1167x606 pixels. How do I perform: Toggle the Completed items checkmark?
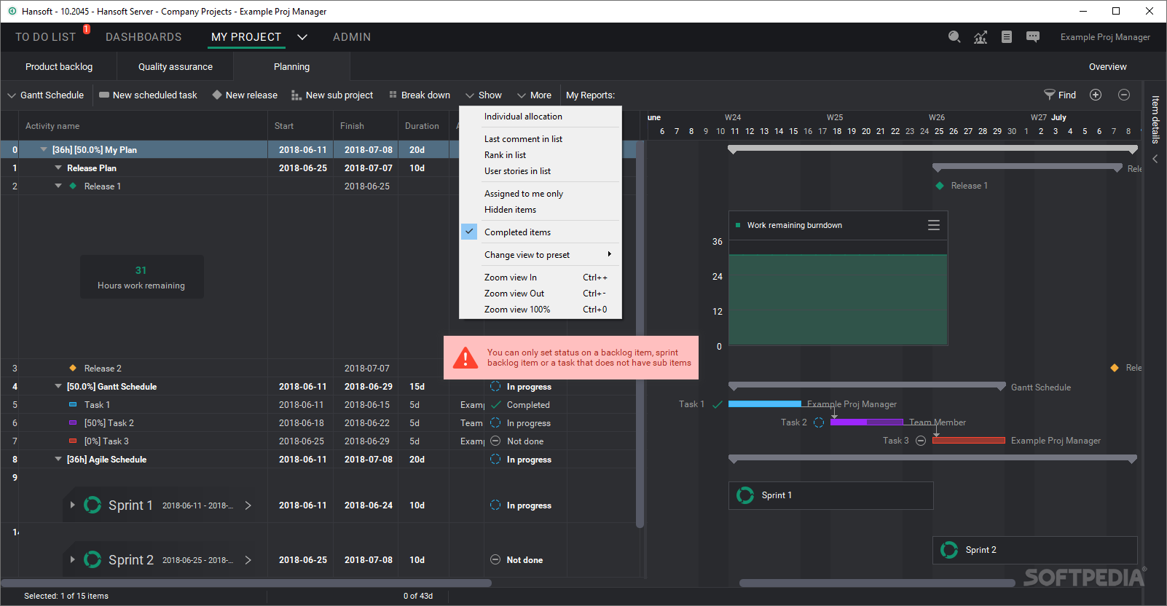pos(469,232)
